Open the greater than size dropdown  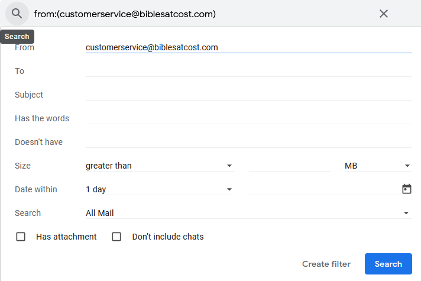pos(160,166)
